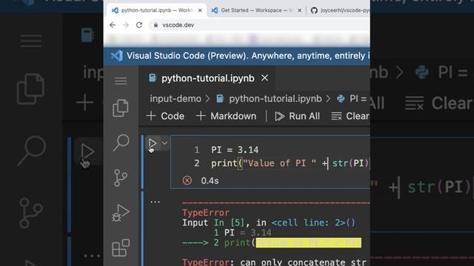Open the hamburger menu in the activity bar
The width and height of the screenshot is (474, 266).
tap(121, 81)
